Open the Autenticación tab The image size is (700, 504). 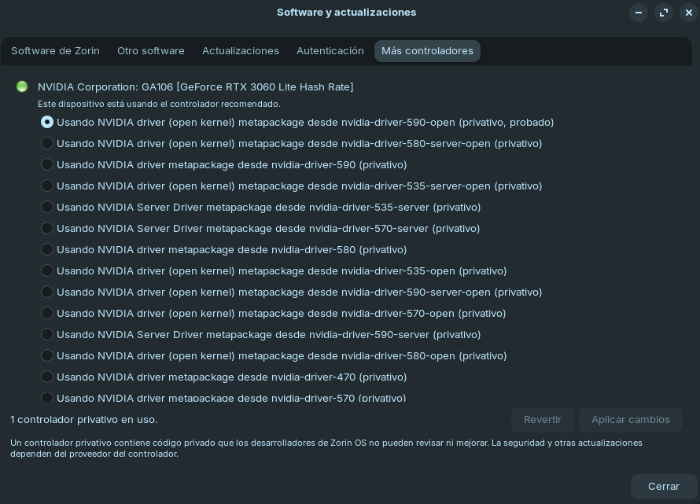coord(330,51)
